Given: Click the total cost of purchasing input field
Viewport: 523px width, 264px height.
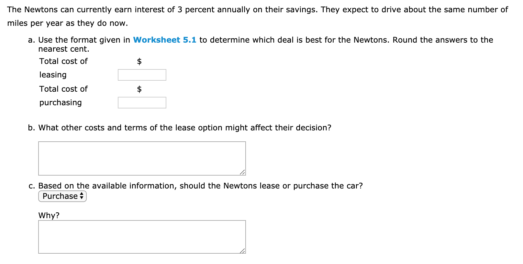Looking at the screenshot, I should pyautogui.click(x=142, y=102).
